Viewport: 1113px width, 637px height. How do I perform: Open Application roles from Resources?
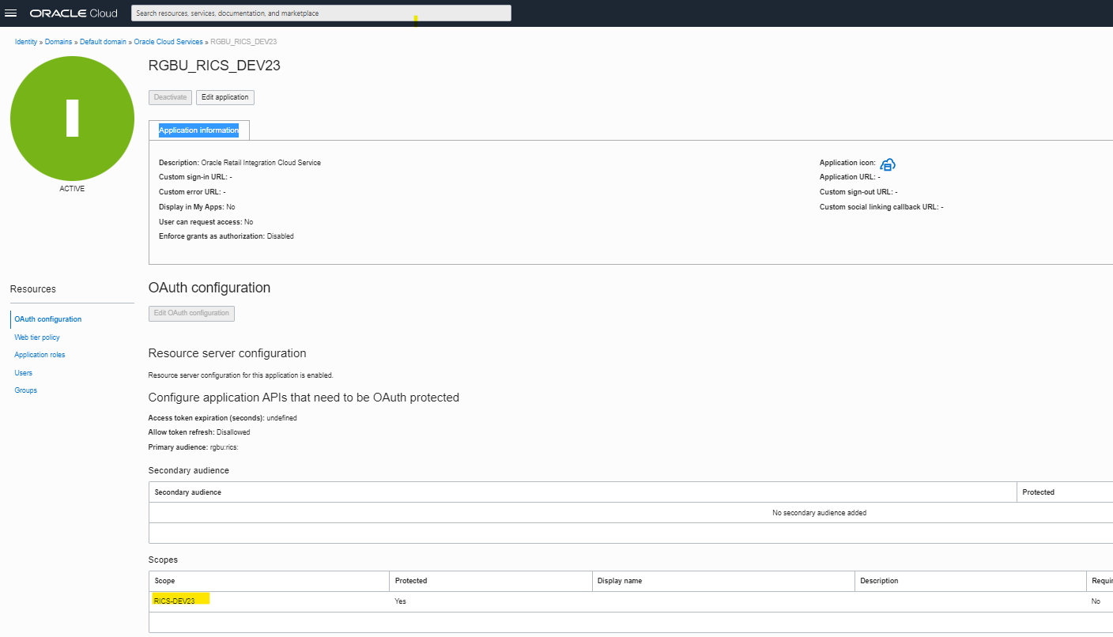point(40,354)
